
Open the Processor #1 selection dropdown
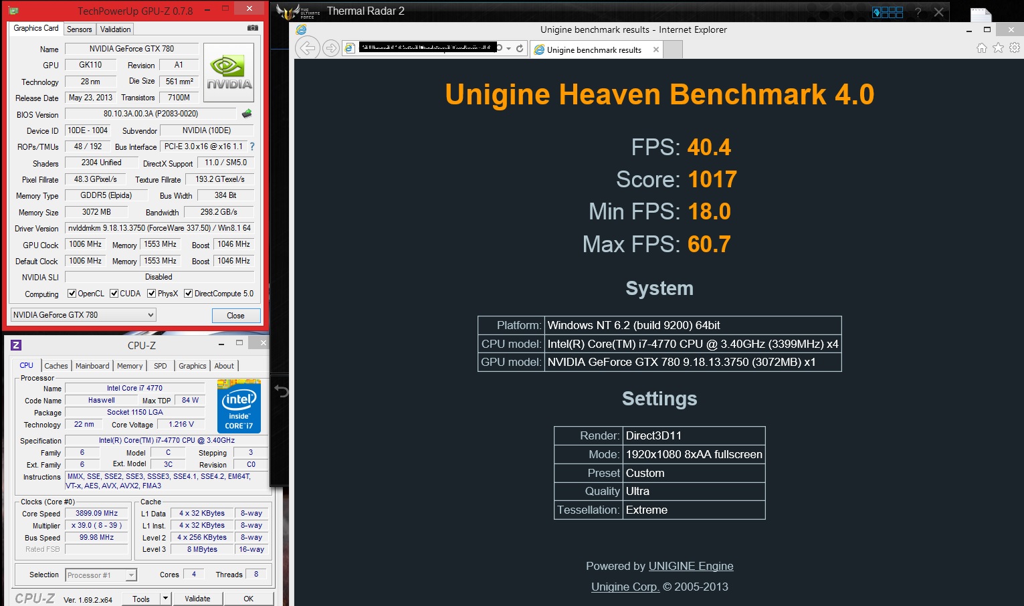[100, 575]
